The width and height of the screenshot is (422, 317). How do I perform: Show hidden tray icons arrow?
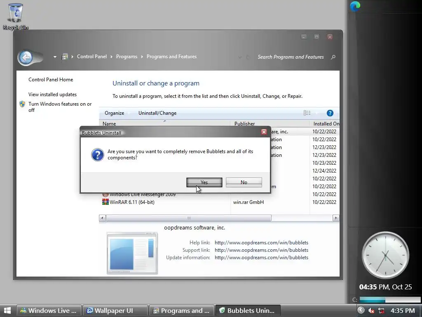tap(361, 310)
